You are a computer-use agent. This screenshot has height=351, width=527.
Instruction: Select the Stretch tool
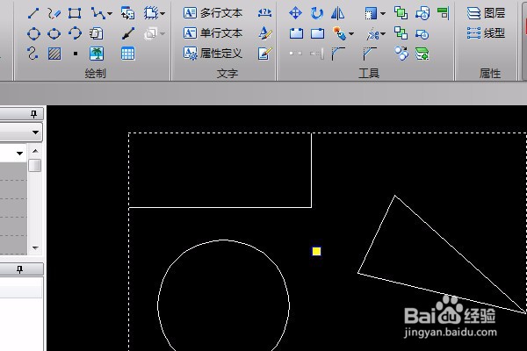click(x=371, y=14)
